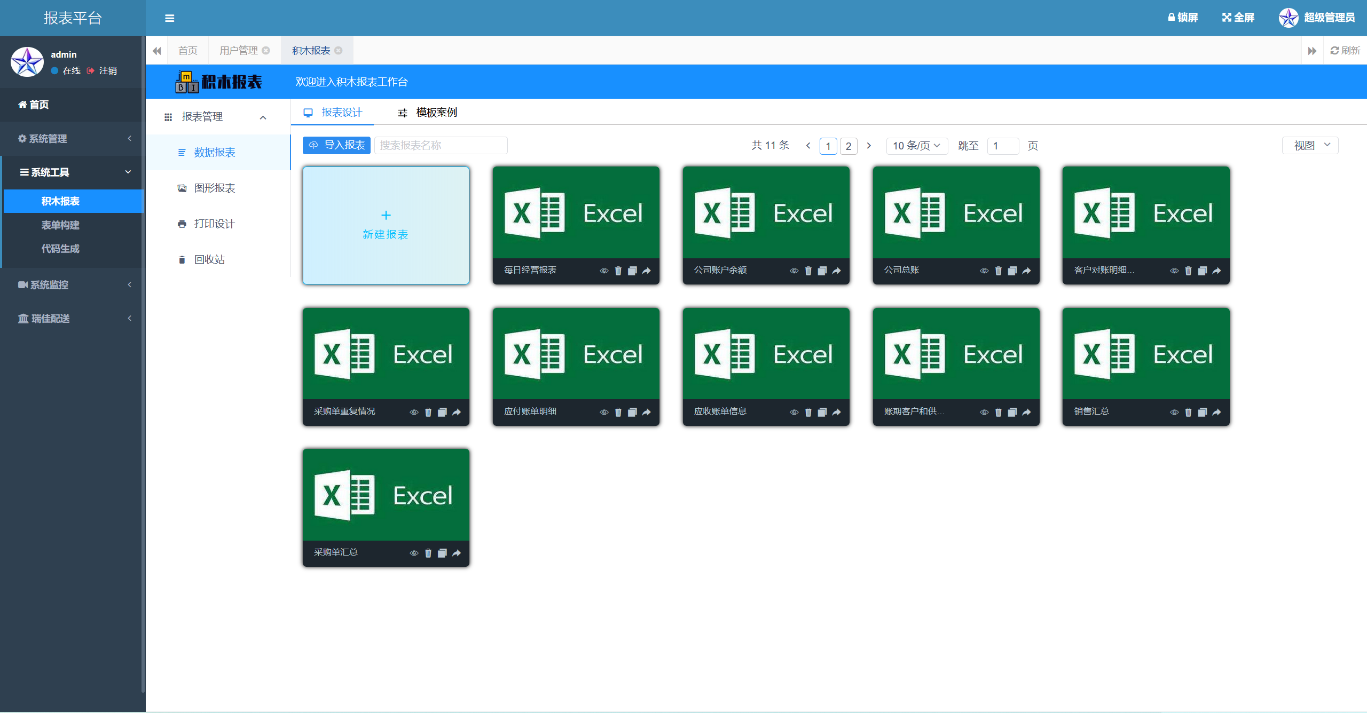Open the 图形报表 menu item
The width and height of the screenshot is (1367, 713).
215,188
